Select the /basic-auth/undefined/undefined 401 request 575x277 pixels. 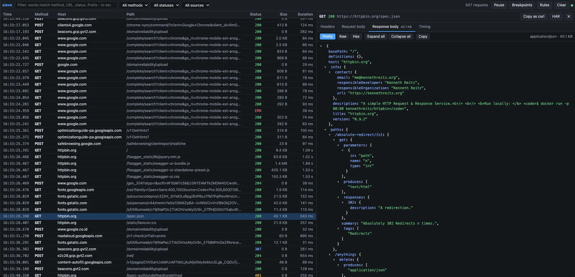click(x=158, y=275)
